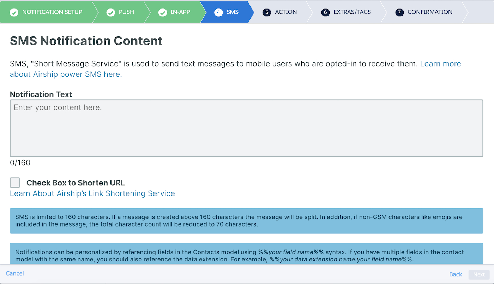Click the Push step checkmark icon
The height and width of the screenshot is (284, 494).
(x=111, y=12)
